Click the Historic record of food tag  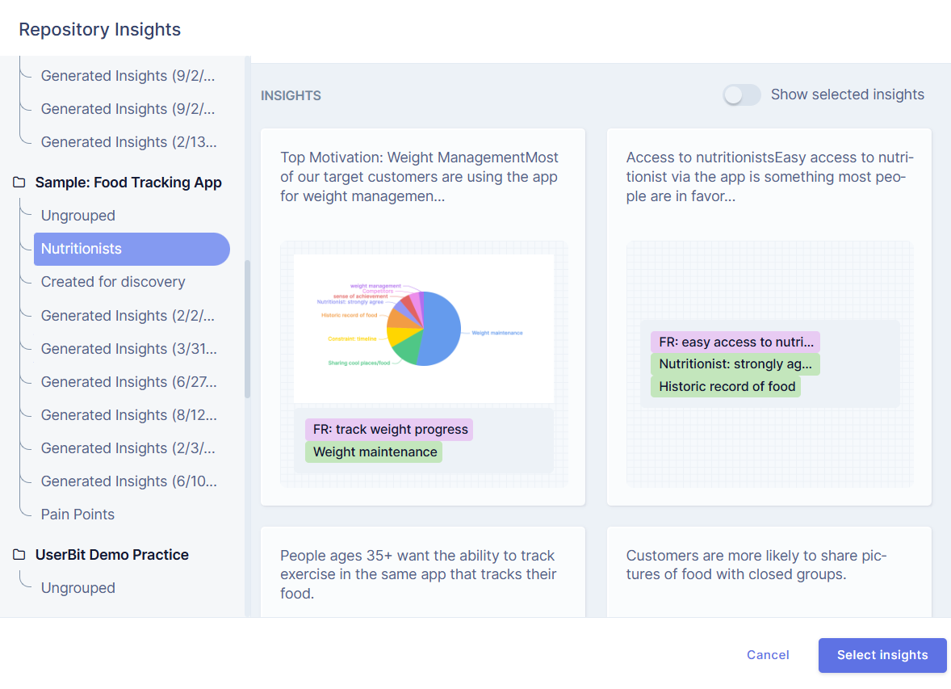725,386
